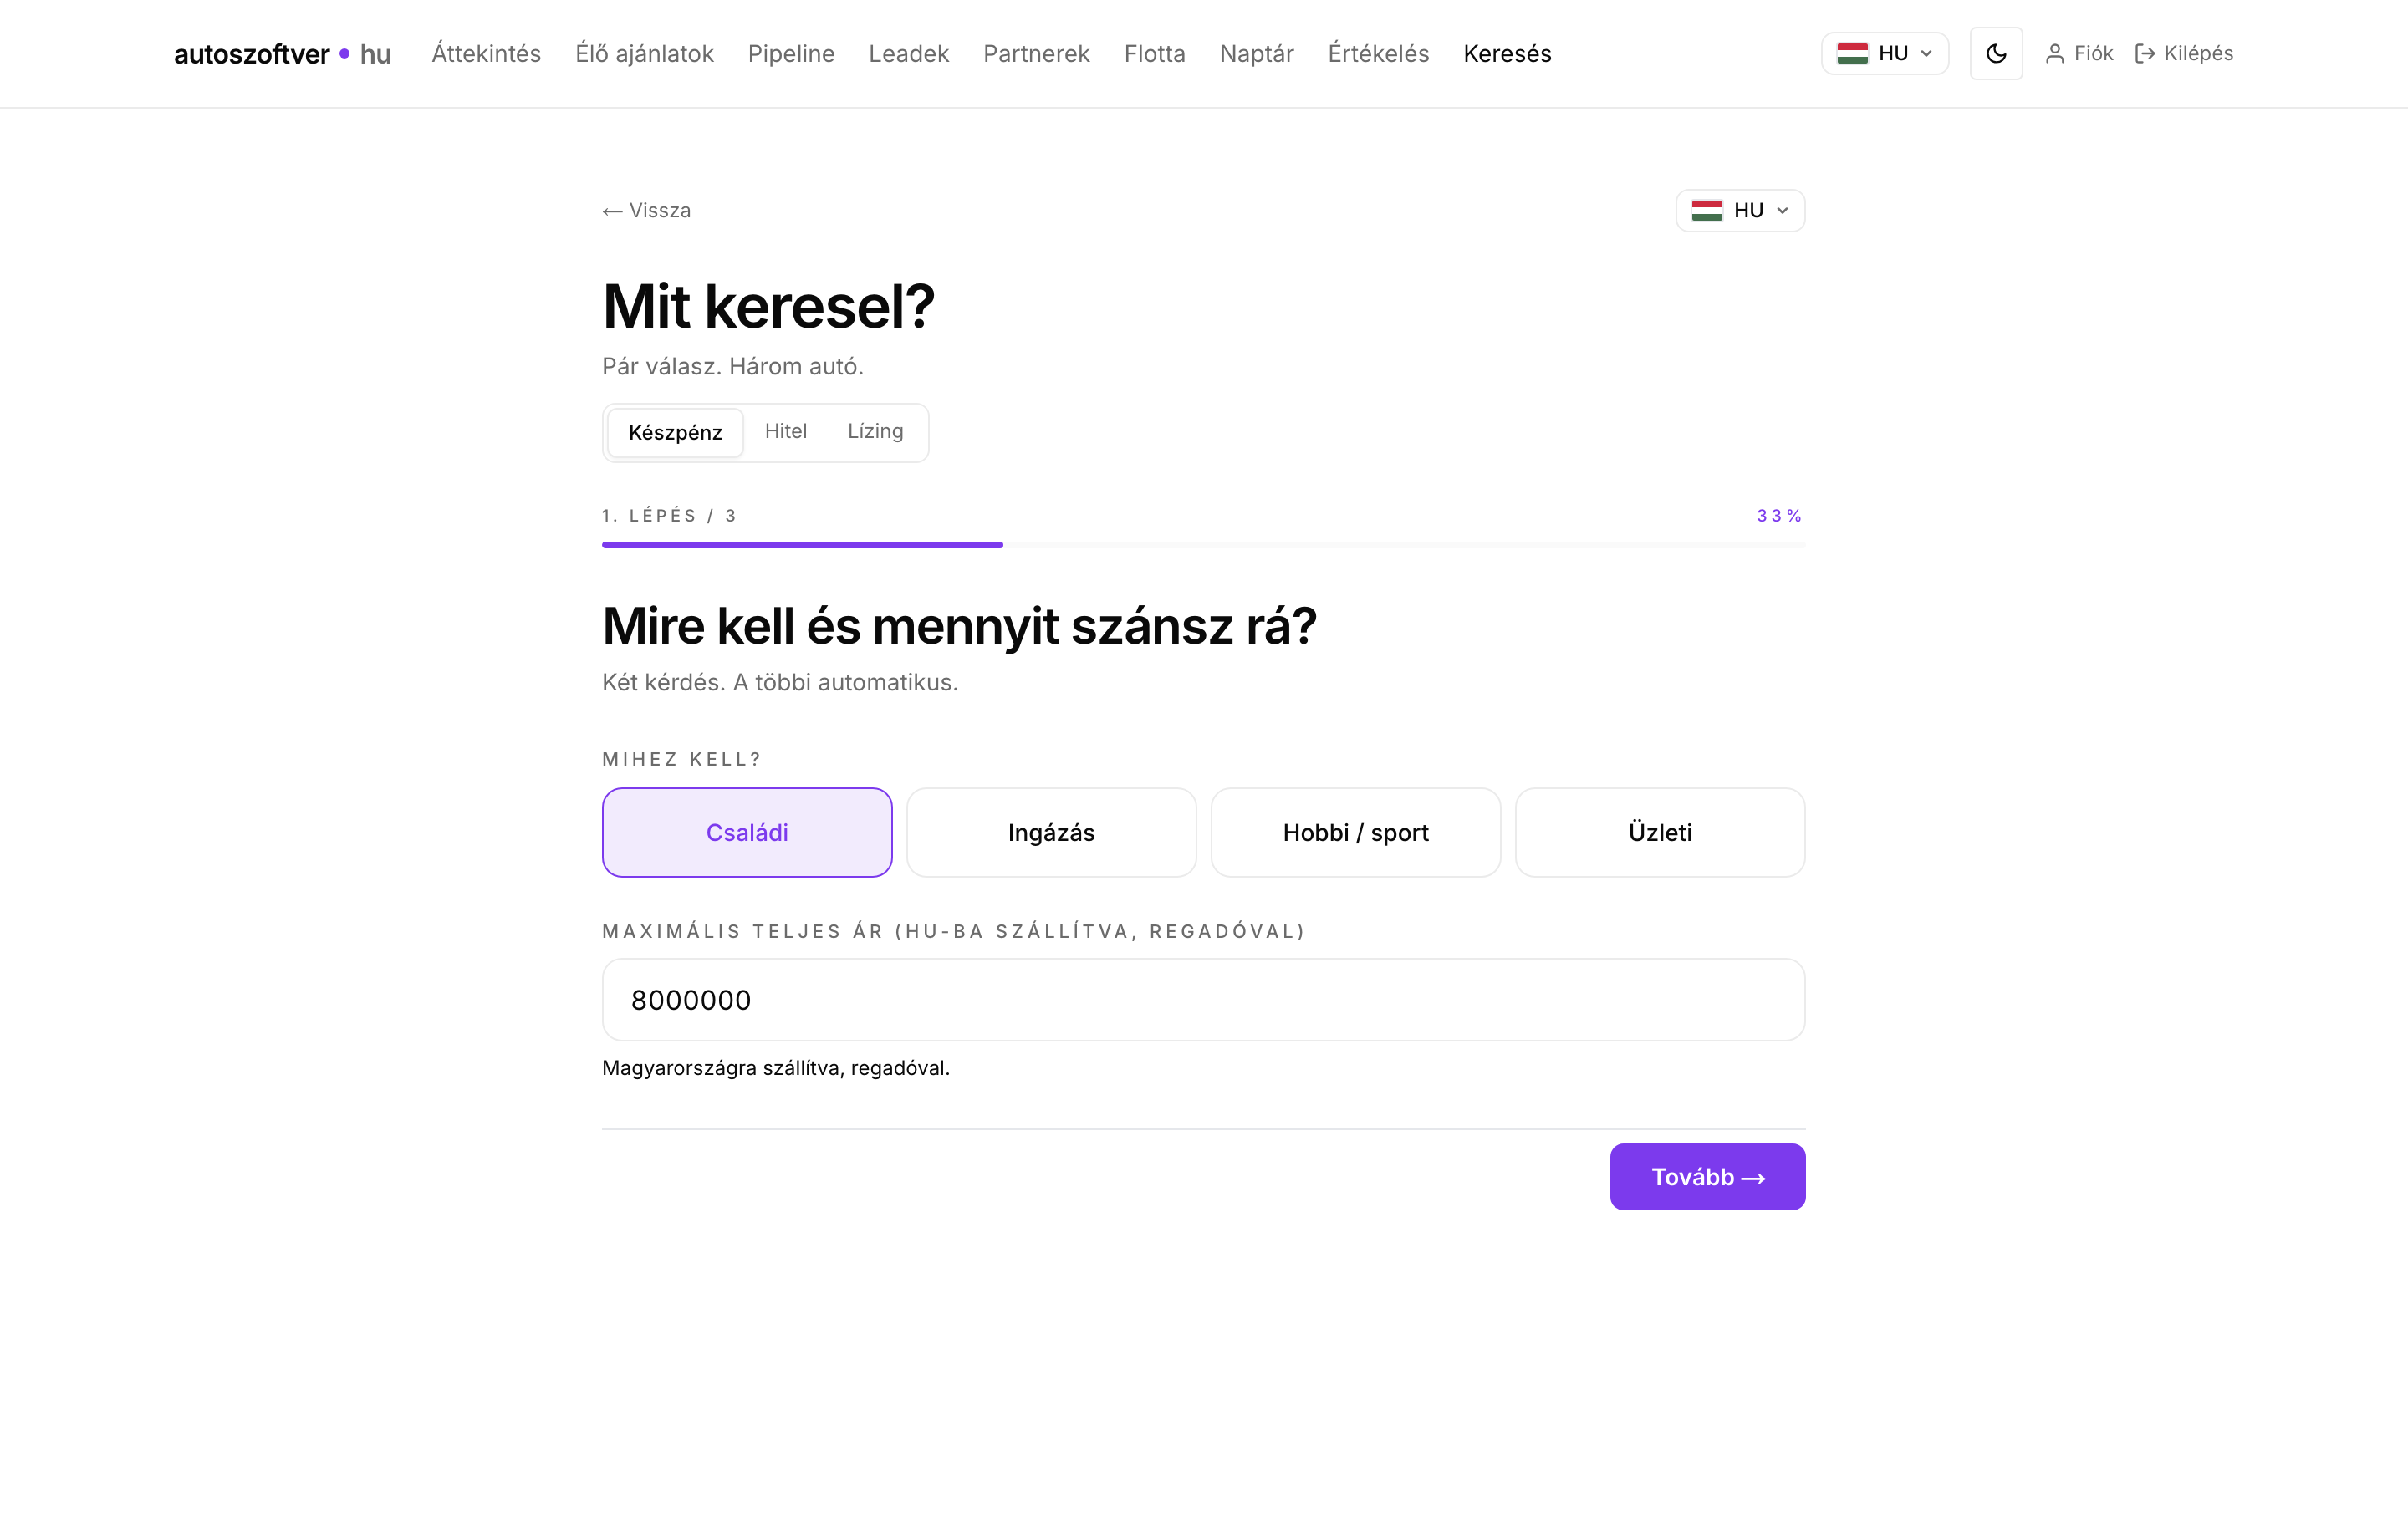Image resolution: width=2408 pixels, height=1538 pixels.
Task: Click the "Mire kell és mennyit szánsz rá?" heading
Action: click(959, 627)
